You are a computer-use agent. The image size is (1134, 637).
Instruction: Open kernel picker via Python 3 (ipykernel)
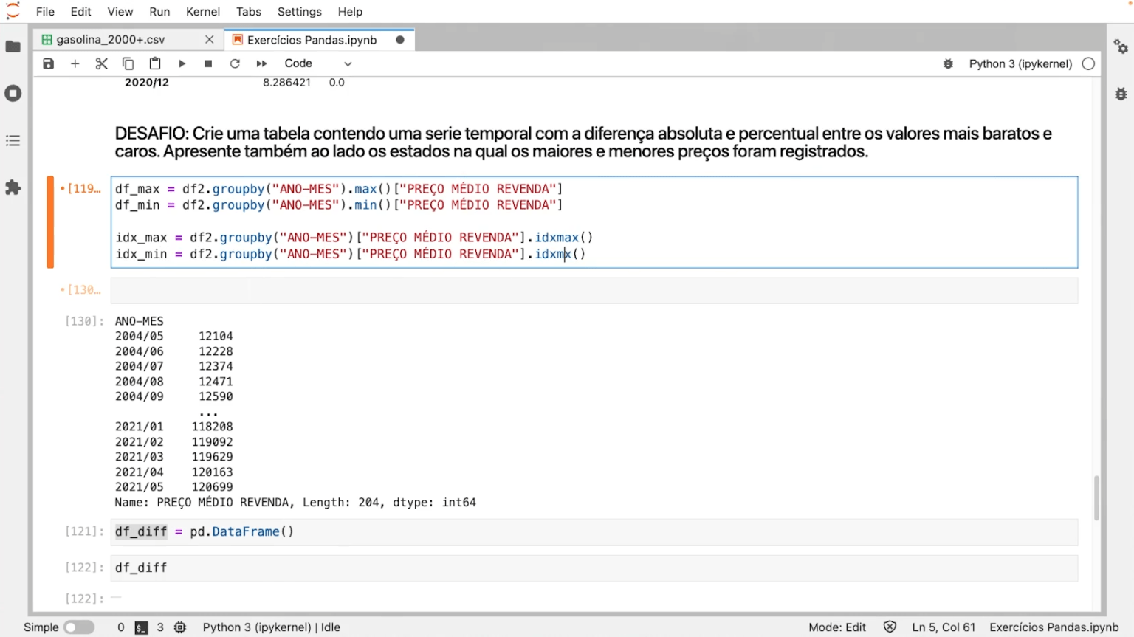(1020, 63)
